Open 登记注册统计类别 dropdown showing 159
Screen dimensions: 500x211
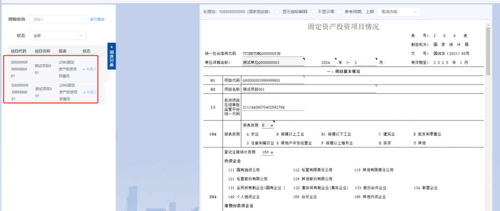point(268,152)
